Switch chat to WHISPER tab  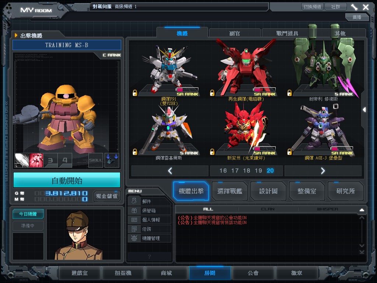click(x=327, y=209)
